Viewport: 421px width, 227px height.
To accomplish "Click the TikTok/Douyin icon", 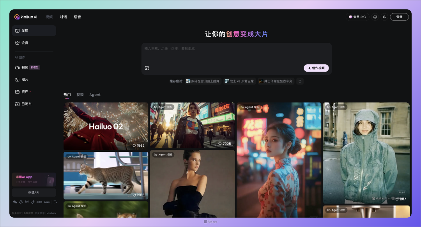I will (33, 202).
